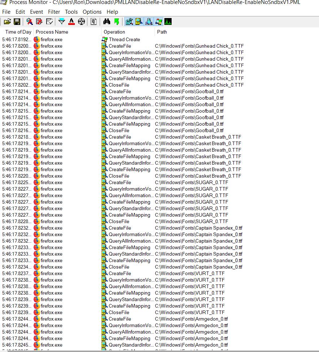The image size is (319, 352).
Task: Click the QueryAllInformation... operation for Armgedon_0.ttf
Action: click(131, 332)
